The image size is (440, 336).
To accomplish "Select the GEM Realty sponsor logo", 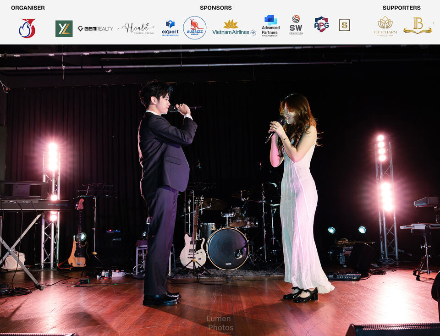I will [x=95, y=28].
